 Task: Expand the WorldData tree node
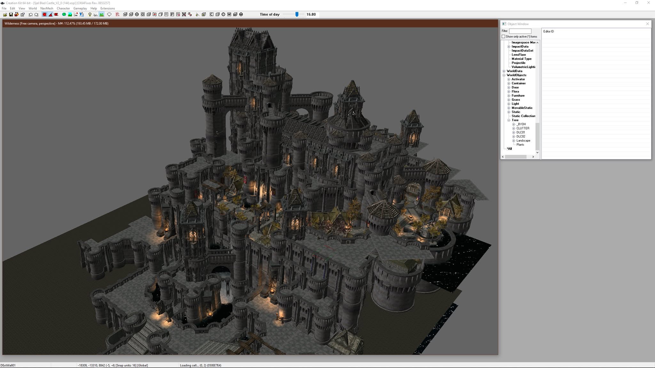pos(504,71)
